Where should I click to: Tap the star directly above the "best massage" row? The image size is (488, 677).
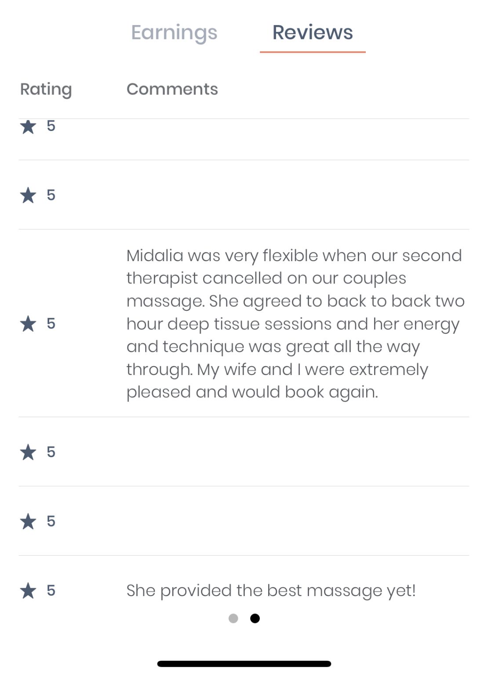tap(28, 521)
